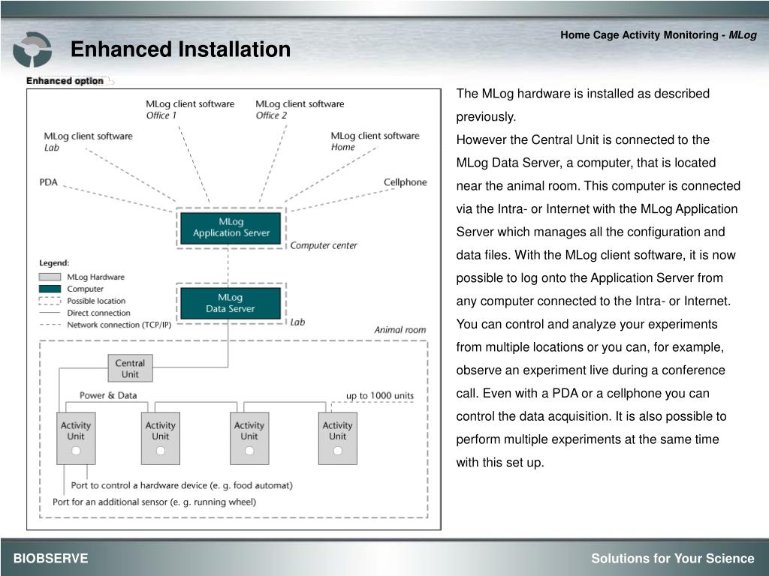Click 'Possible location' legend text
The image size is (769, 576).
click(96, 301)
